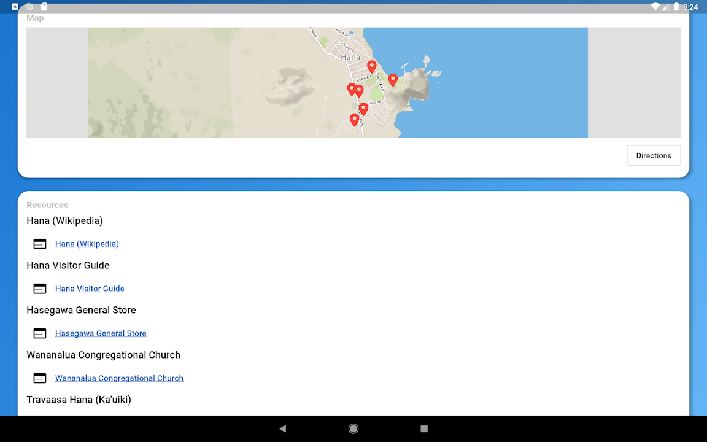Tap the southernmost red map pin

pos(354,119)
